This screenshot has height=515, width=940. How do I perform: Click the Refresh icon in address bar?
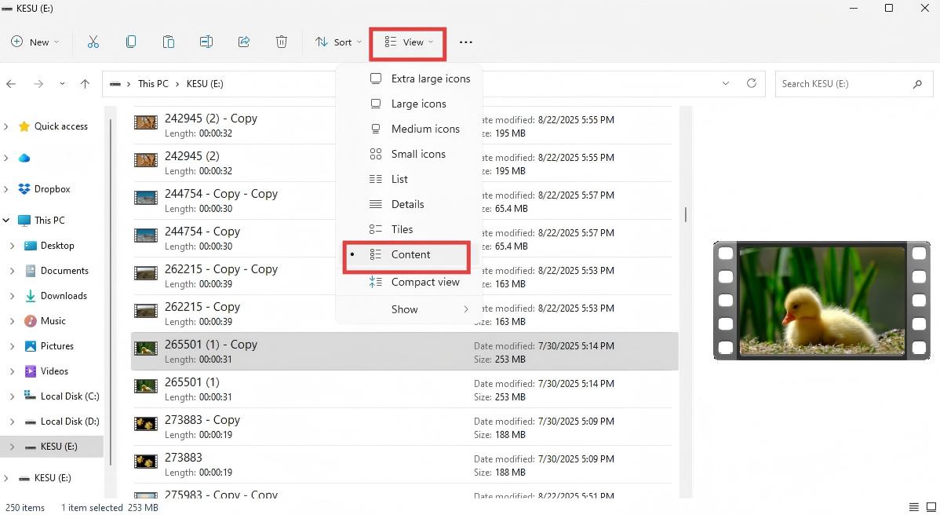coord(752,83)
